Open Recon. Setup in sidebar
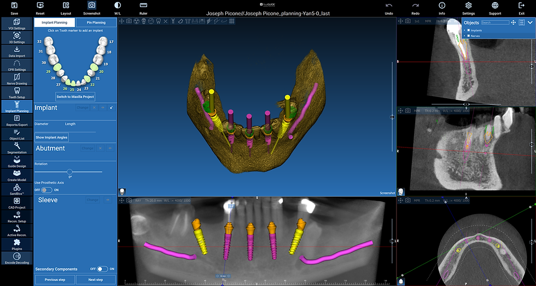Viewport: 536px width, 286px height. click(x=17, y=217)
